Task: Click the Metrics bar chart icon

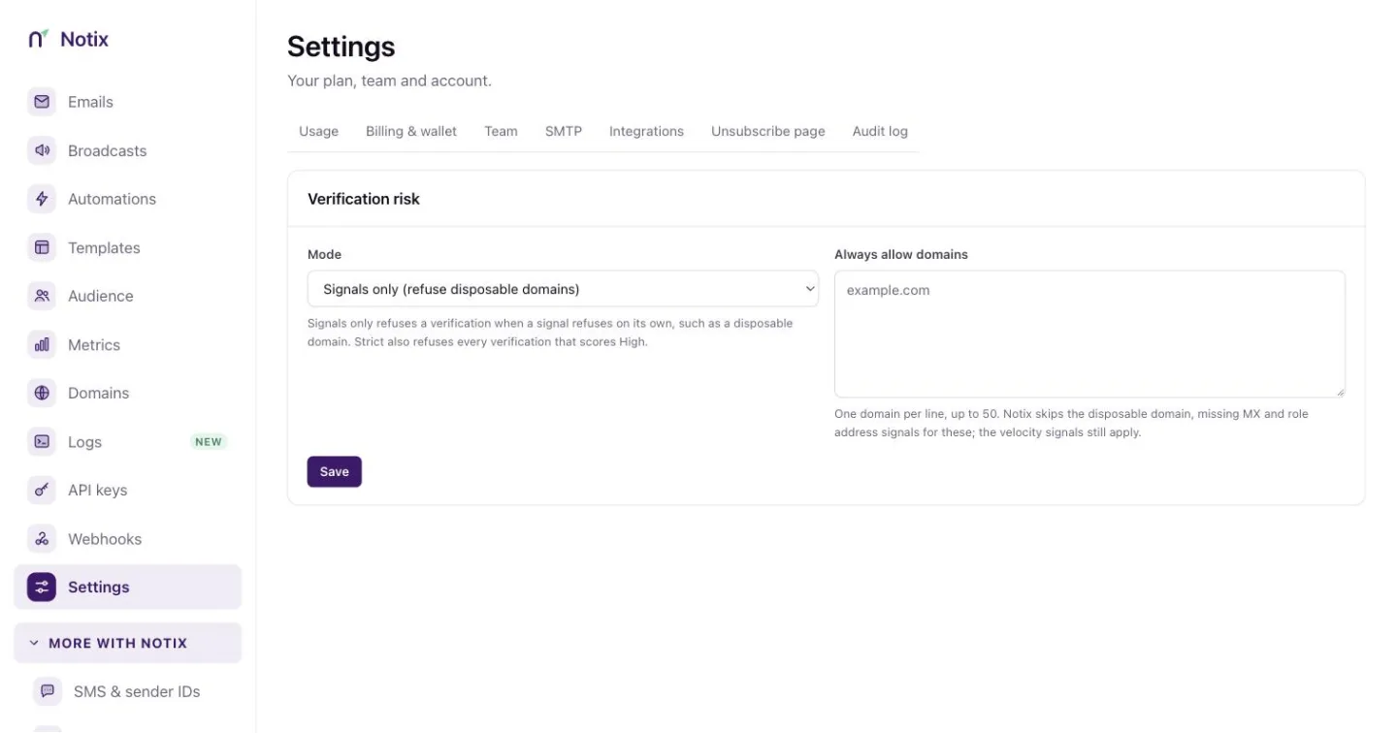Action: pyautogui.click(x=42, y=344)
